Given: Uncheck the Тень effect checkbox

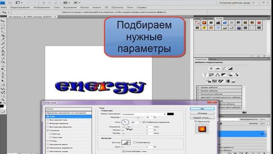Looking at the screenshot, I should pos(48,116).
